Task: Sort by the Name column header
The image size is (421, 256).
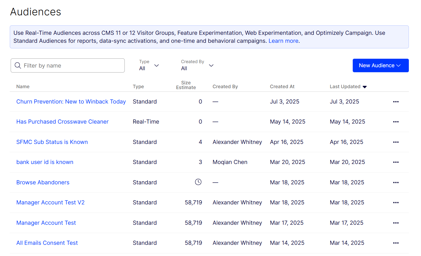Action: tap(23, 87)
